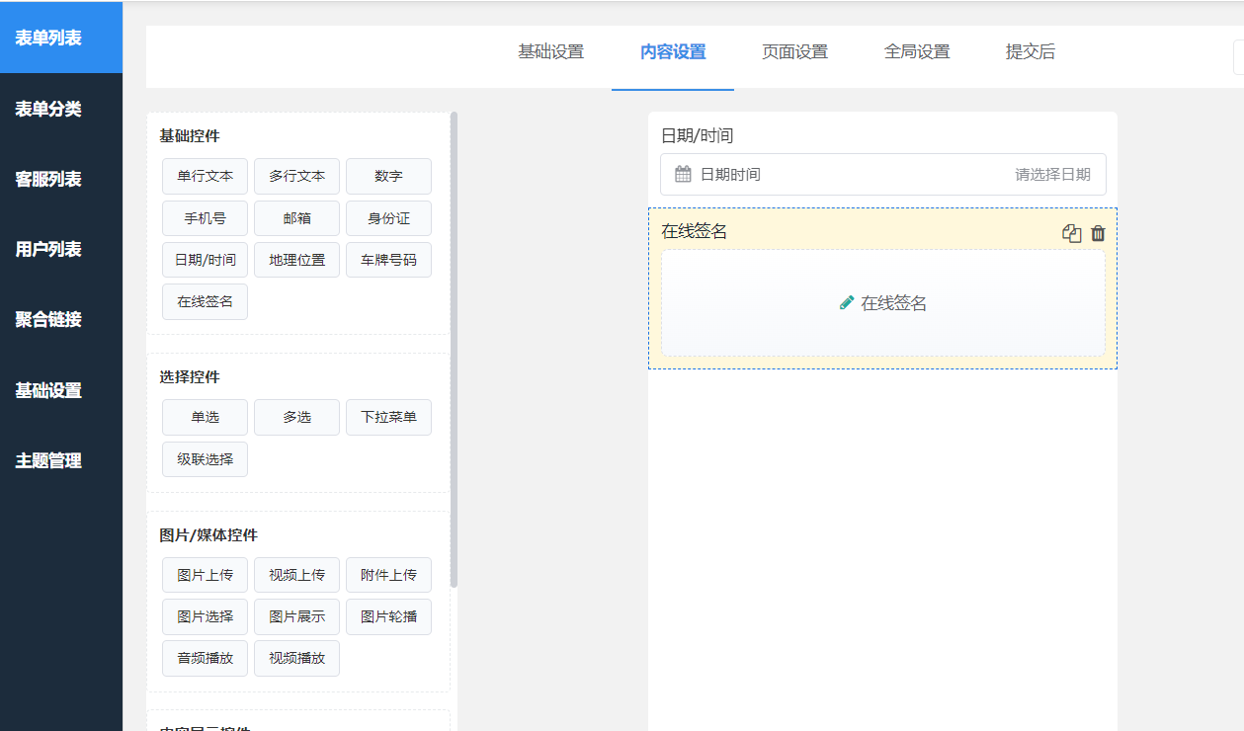This screenshot has height=731, width=1244.
Task: Switch to the 基础设置 tab
Action: coord(550,52)
